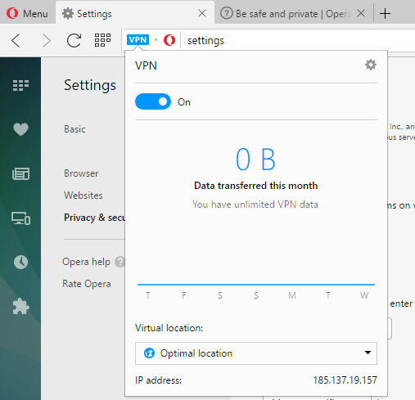Click the M day label on graph
Viewport: 415px width, 400px height.
(x=292, y=295)
